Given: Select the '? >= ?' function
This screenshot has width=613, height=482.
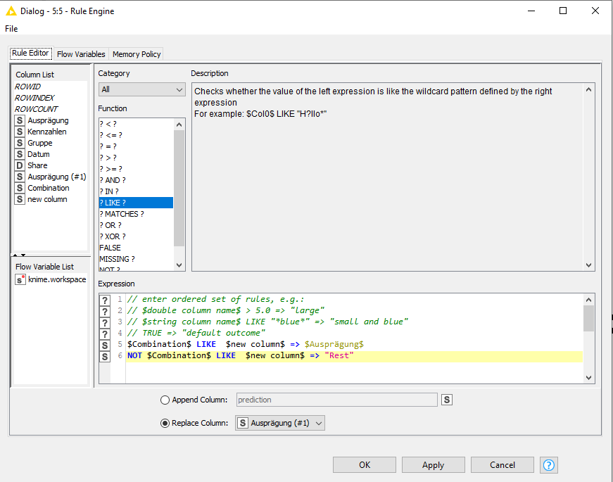Looking at the screenshot, I should point(136,169).
